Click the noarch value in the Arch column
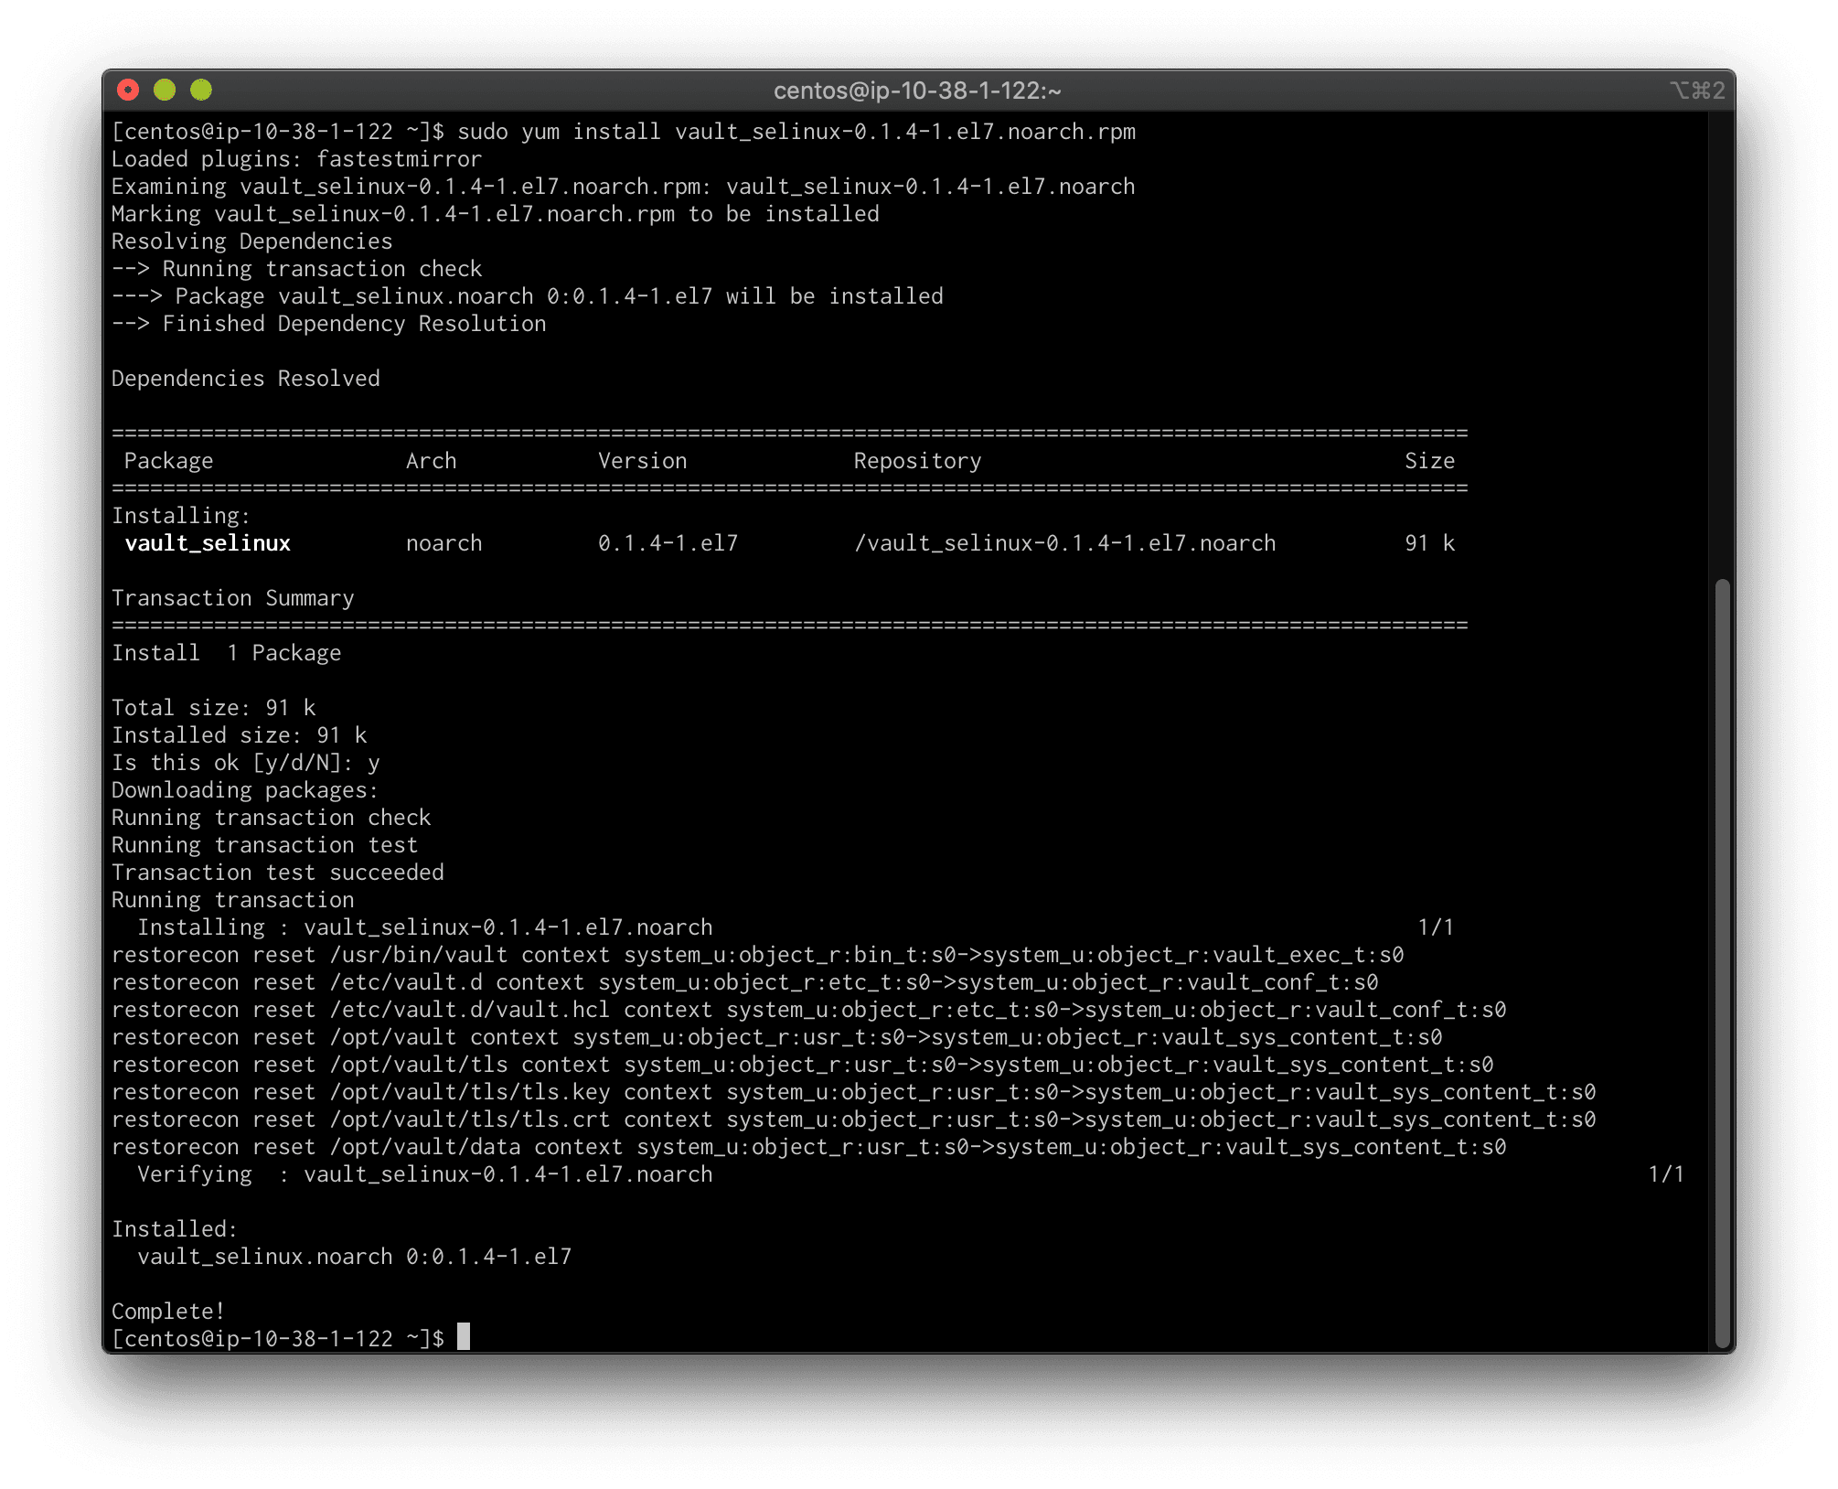This screenshot has height=1489, width=1838. pos(443,542)
